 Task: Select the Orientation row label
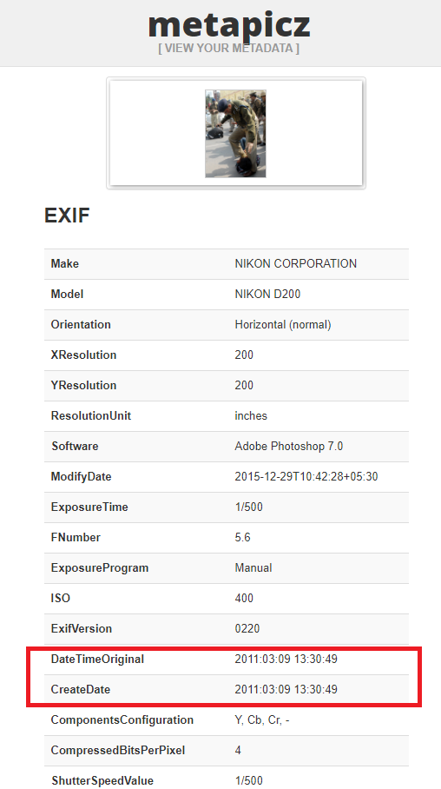tap(81, 325)
